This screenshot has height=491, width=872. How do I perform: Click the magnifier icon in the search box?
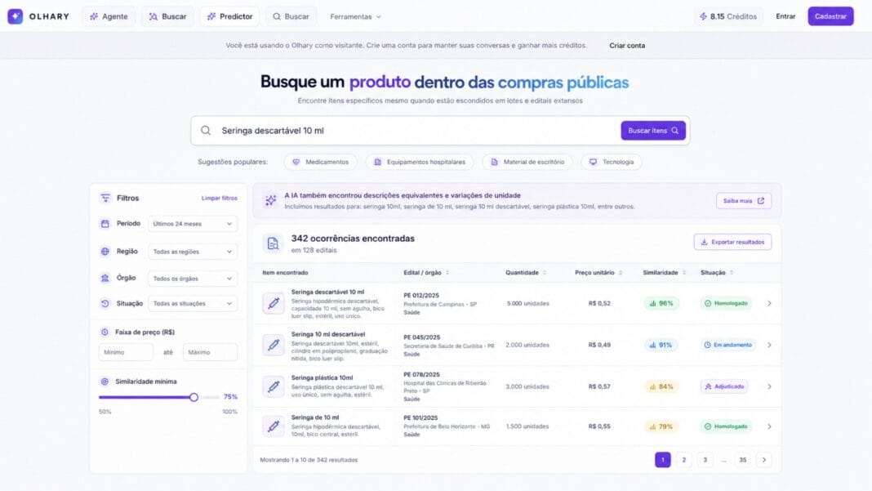[206, 130]
